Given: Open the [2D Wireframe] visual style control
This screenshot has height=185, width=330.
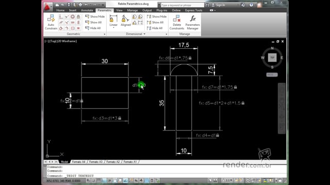Looking at the screenshot, I should (67, 41).
